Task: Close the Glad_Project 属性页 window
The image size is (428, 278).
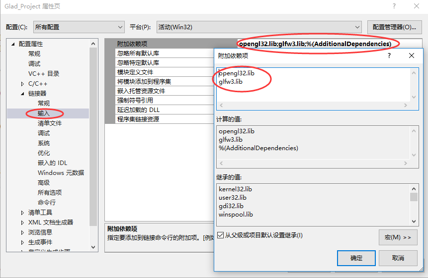Action: click(417, 6)
